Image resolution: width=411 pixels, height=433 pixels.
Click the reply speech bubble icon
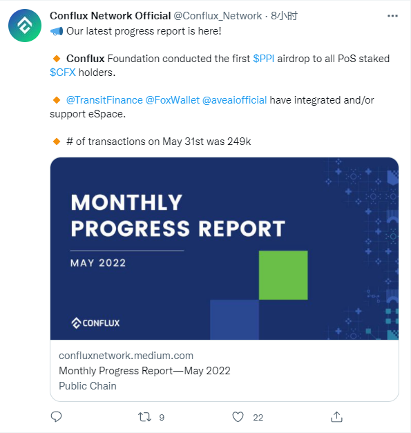tap(57, 416)
